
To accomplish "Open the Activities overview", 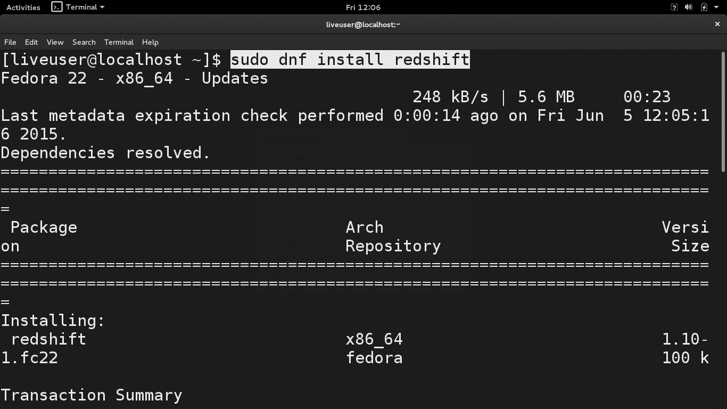I will 23,7.
